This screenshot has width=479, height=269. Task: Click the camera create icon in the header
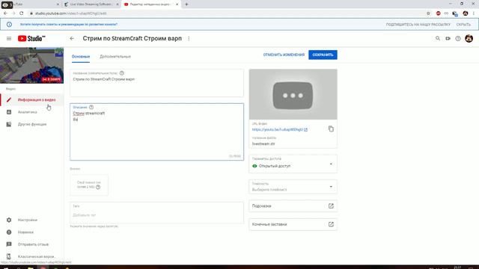click(x=448, y=38)
